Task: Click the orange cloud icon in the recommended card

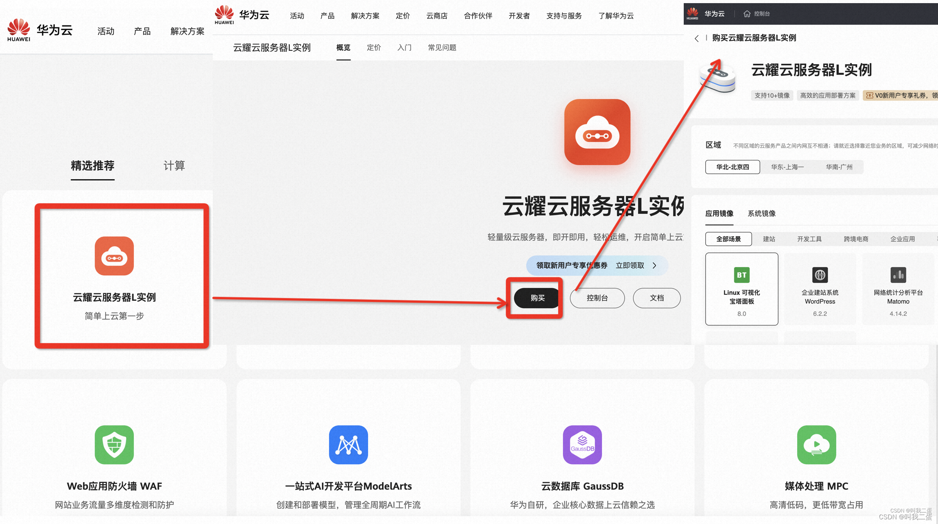Action: (x=114, y=256)
